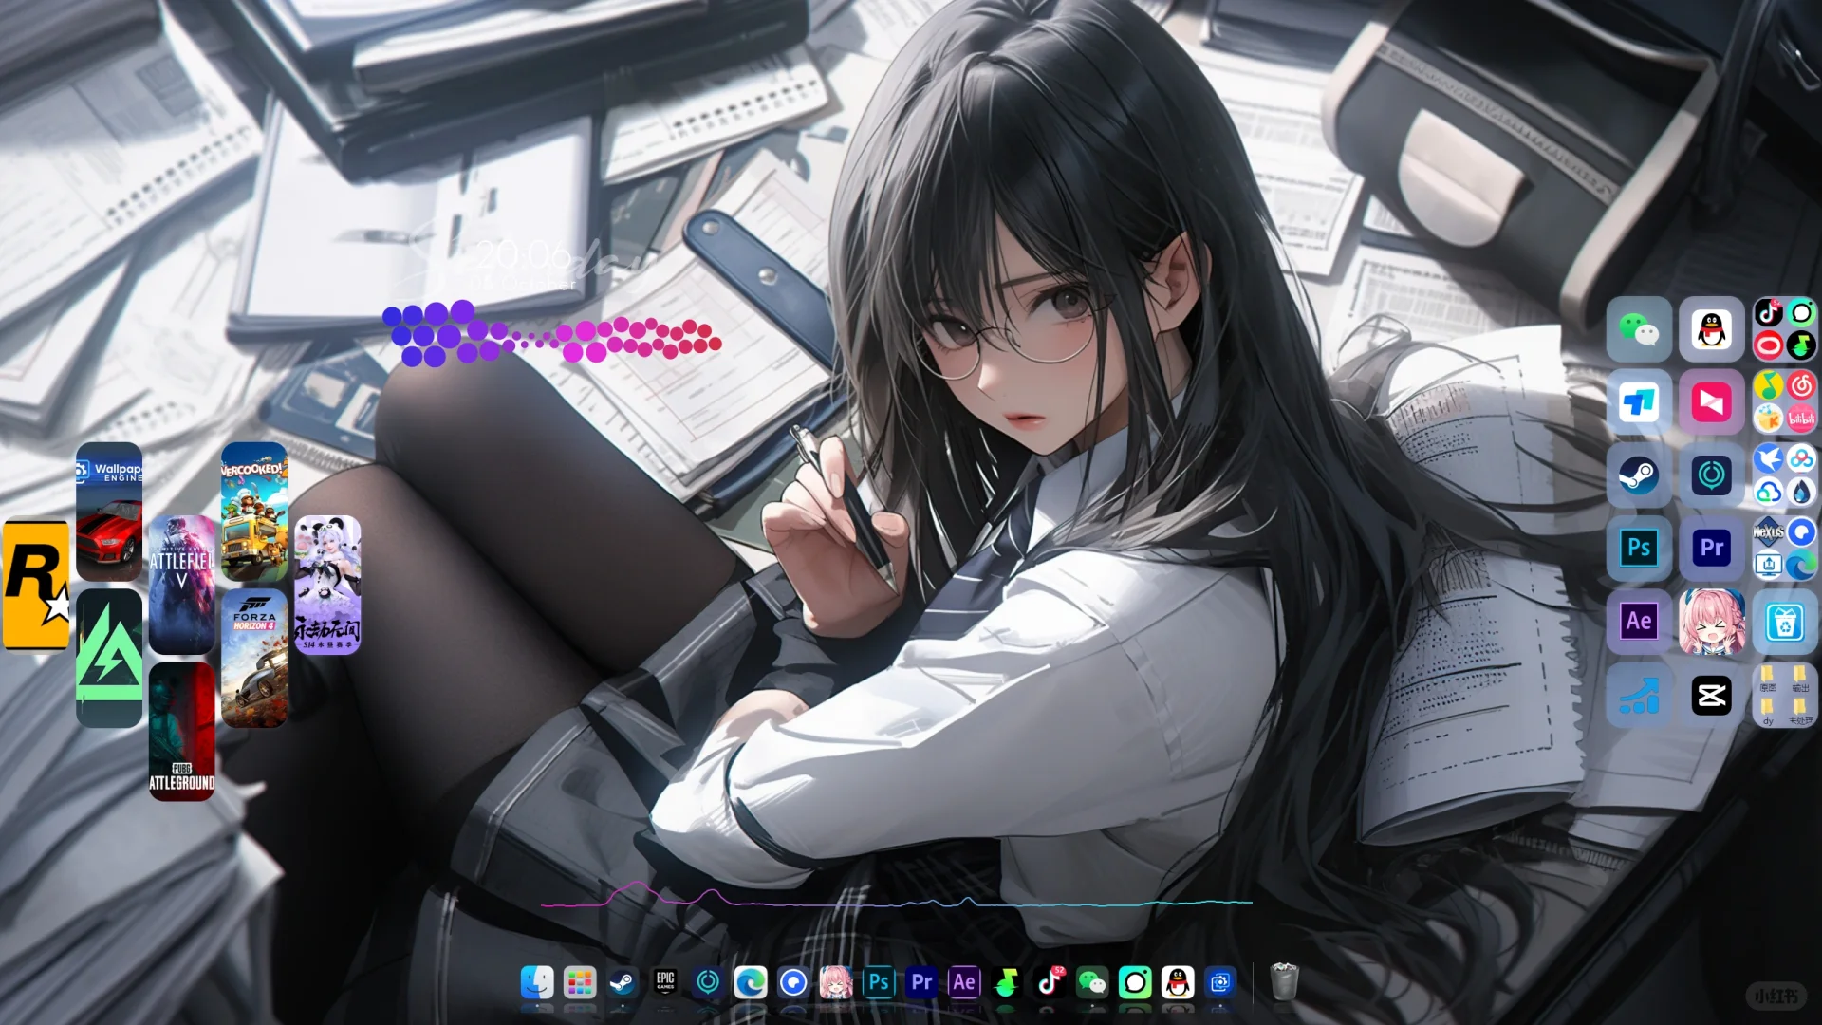Open the green chat bubble app in the dock

[1135, 982]
